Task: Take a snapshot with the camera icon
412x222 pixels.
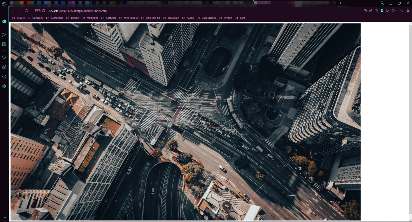Action: 376,11
